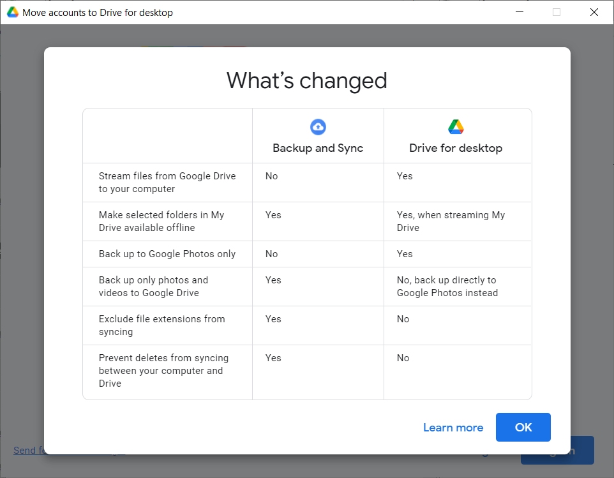Click Backup and Sync "No" for Google Photos only row
Viewport: 614px width, 478px height.
coord(271,254)
